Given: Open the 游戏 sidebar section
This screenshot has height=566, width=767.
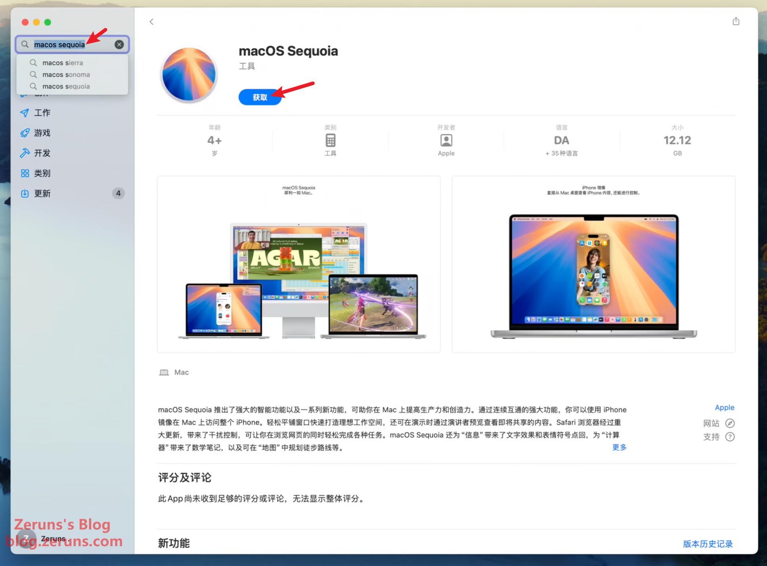Looking at the screenshot, I should (42, 133).
